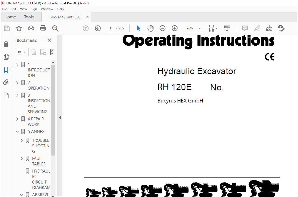The height and width of the screenshot is (197, 298).
Task: Open the File menu
Action: pos(4,9)
